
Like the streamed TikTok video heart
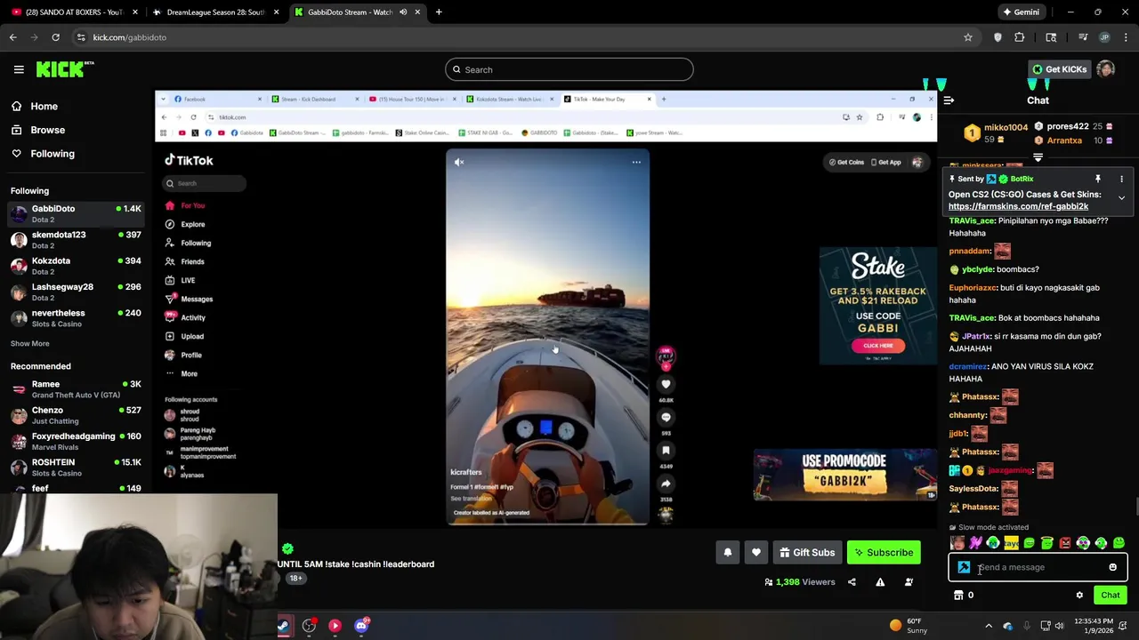tap(666, 384)
